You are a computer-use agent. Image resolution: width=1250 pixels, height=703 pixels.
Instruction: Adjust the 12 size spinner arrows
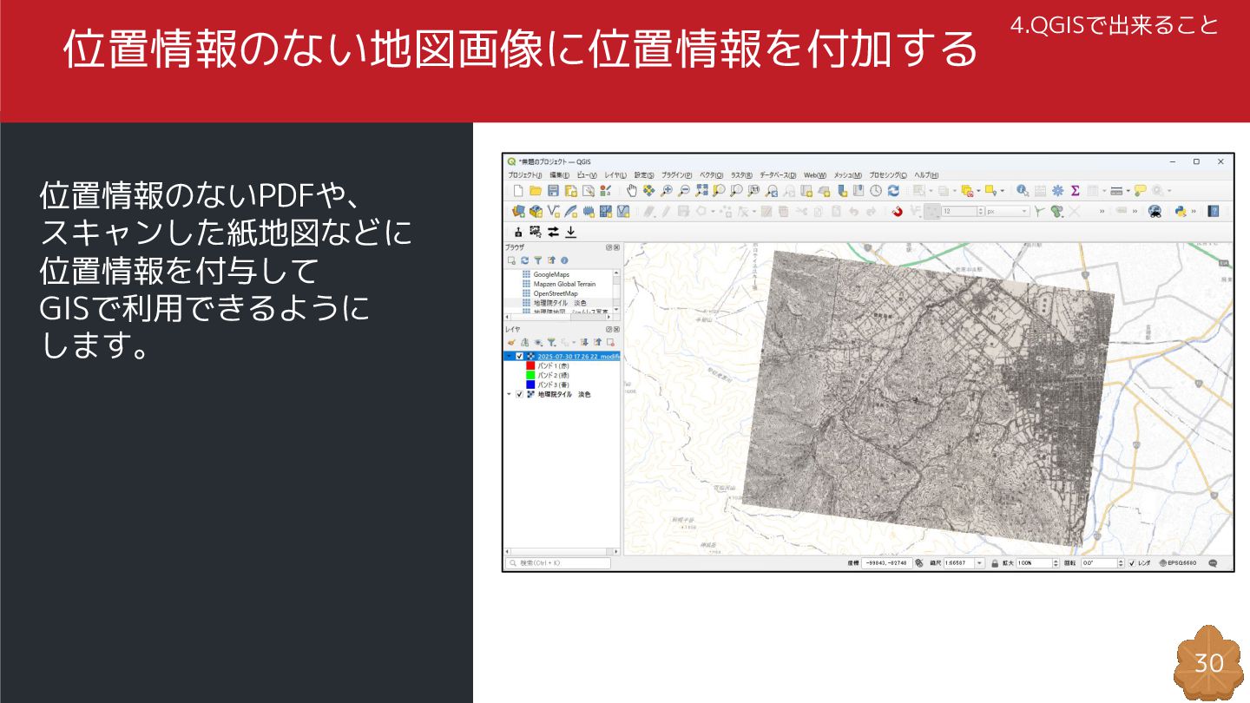point(981,211)
